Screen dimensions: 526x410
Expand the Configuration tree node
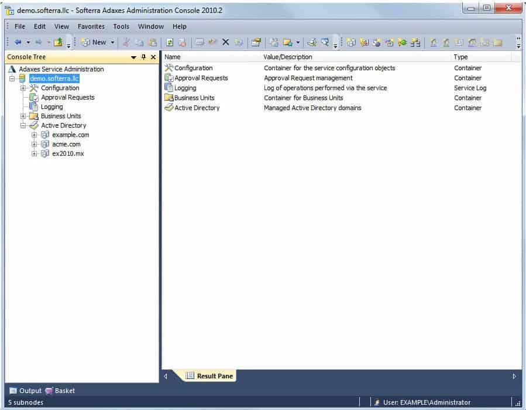(x=23, y=88)
